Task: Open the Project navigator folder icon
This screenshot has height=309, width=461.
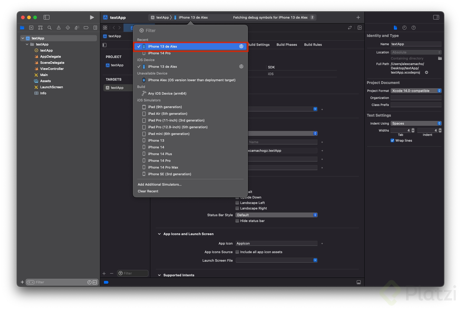Action: point(22,28)
